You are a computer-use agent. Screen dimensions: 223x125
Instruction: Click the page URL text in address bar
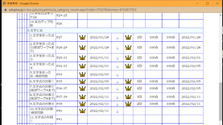click(72, 10)
